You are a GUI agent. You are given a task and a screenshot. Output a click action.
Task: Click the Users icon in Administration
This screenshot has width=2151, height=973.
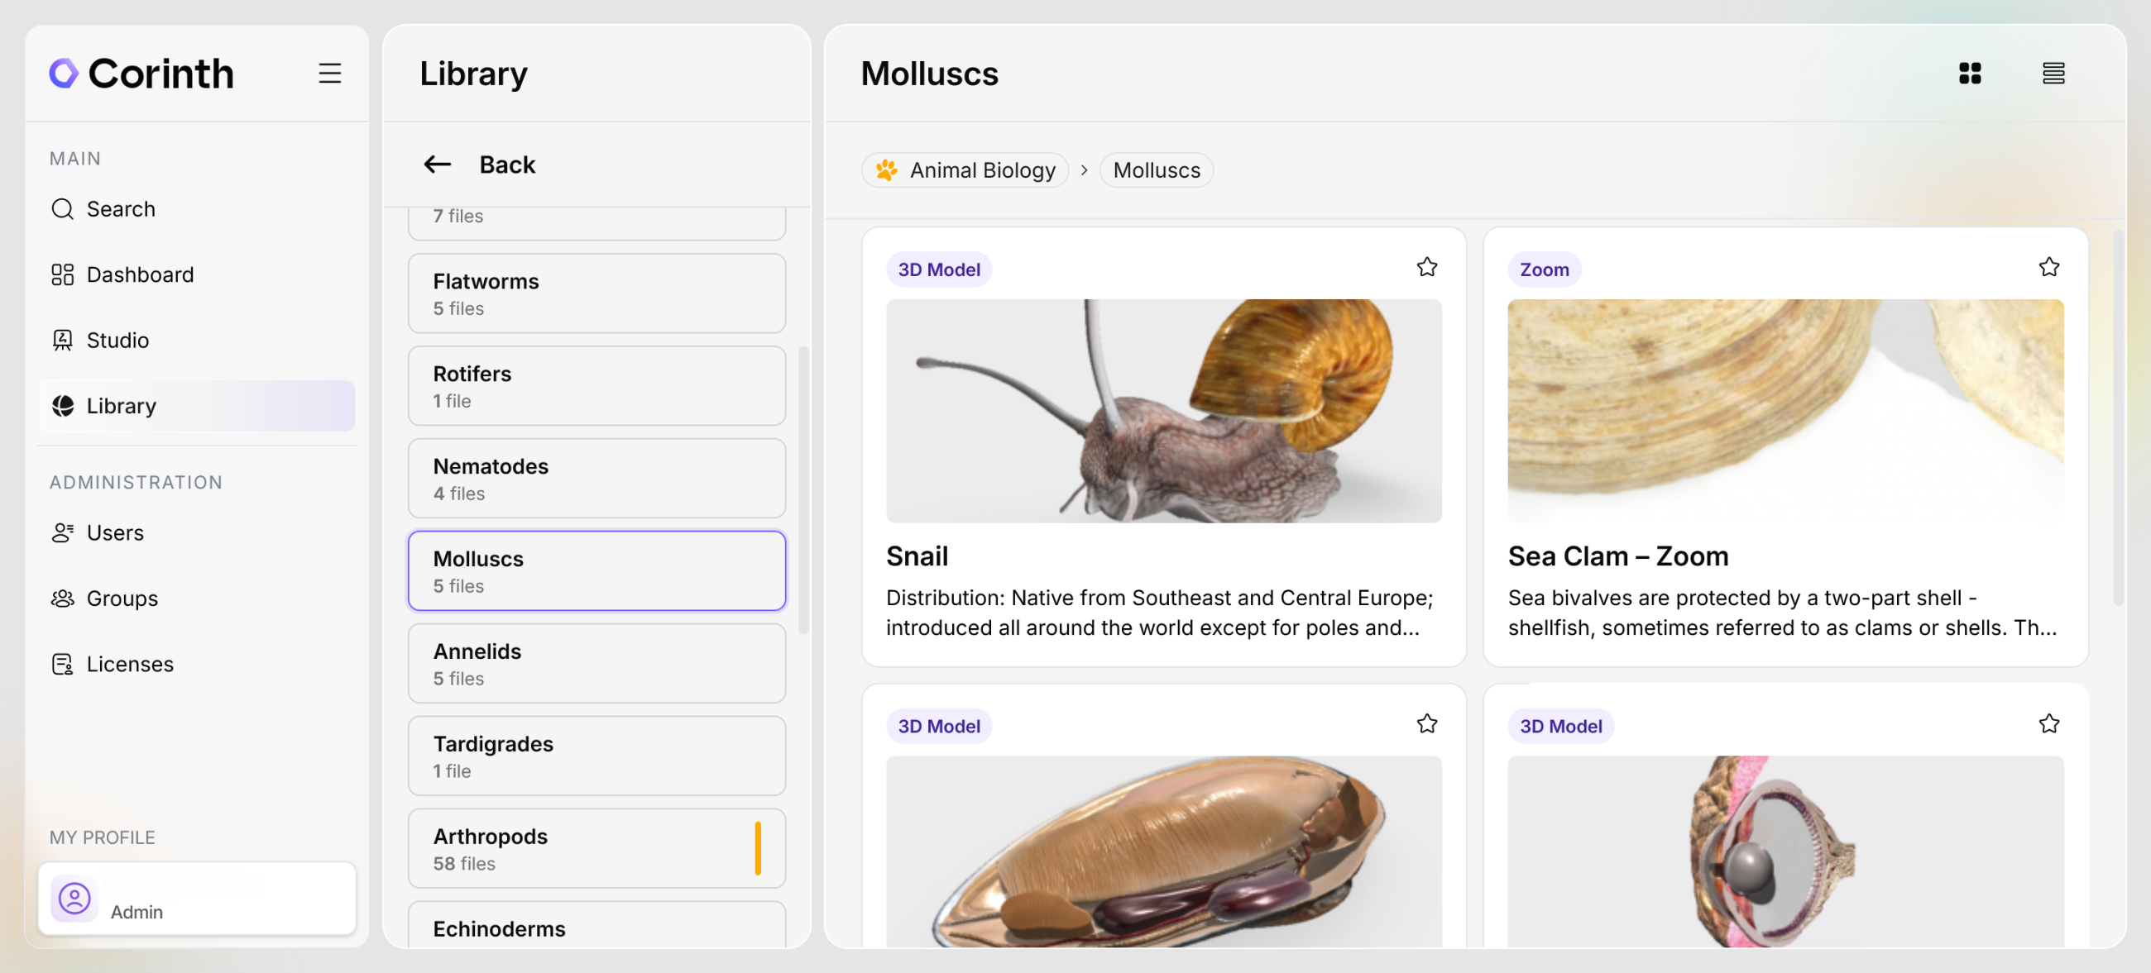[x=63, y=532]
